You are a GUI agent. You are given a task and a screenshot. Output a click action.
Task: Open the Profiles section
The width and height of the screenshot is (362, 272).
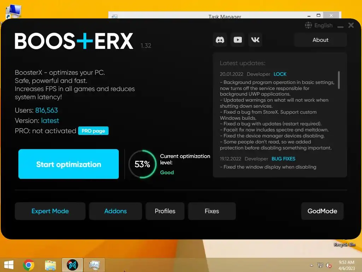(x=165, y=211)
